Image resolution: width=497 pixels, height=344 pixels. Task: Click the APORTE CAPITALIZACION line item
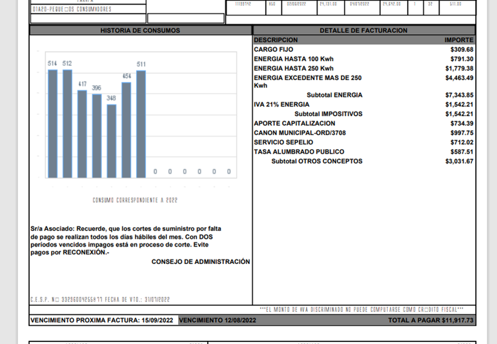point(294,123)
